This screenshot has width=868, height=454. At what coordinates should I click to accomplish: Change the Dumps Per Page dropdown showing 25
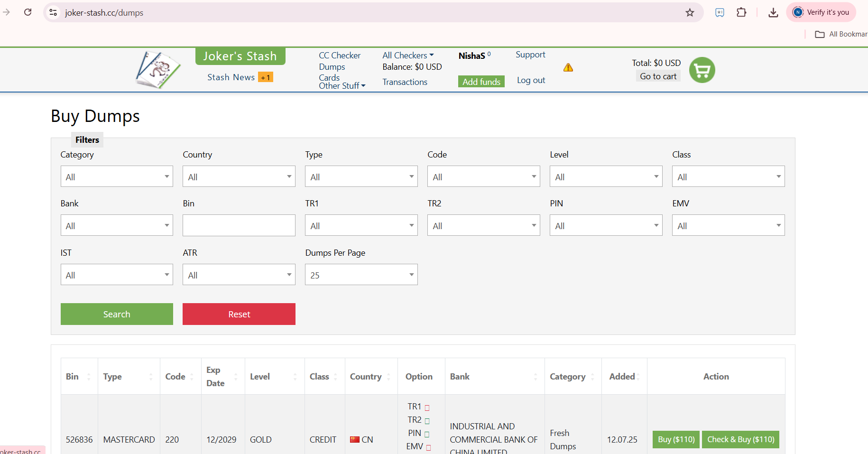(361, 275)
